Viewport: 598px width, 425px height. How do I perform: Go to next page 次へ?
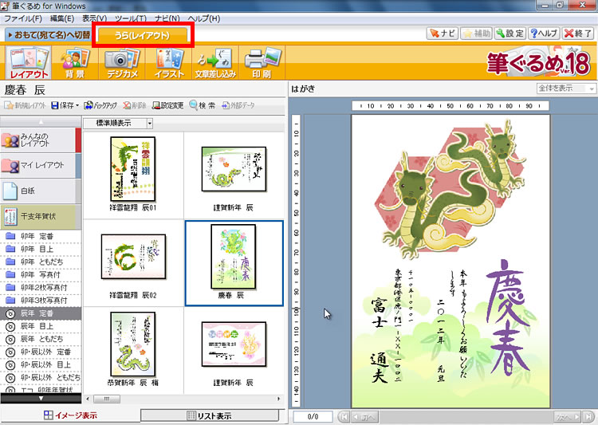[568, 416]
